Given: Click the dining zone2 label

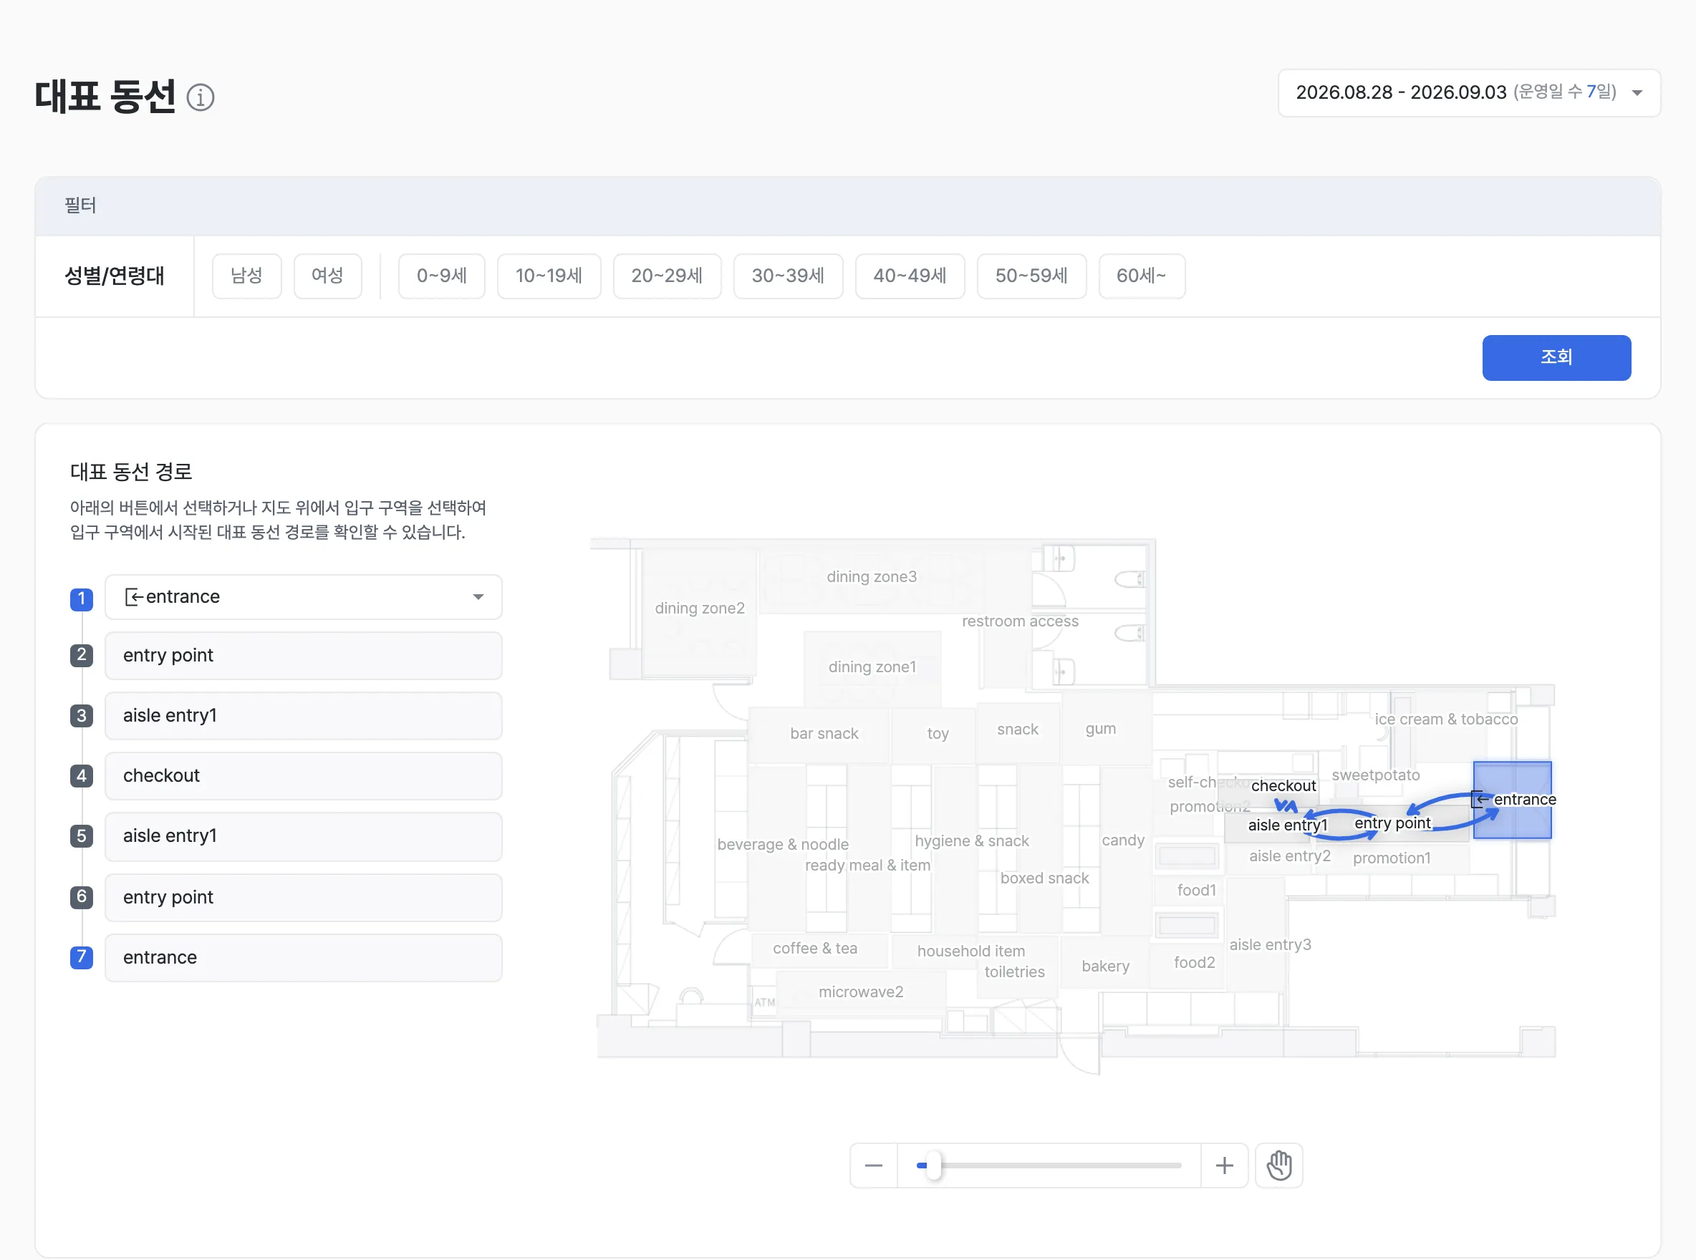Looking at the screenshot, I should pyautogui.click(x=699, y=608).
